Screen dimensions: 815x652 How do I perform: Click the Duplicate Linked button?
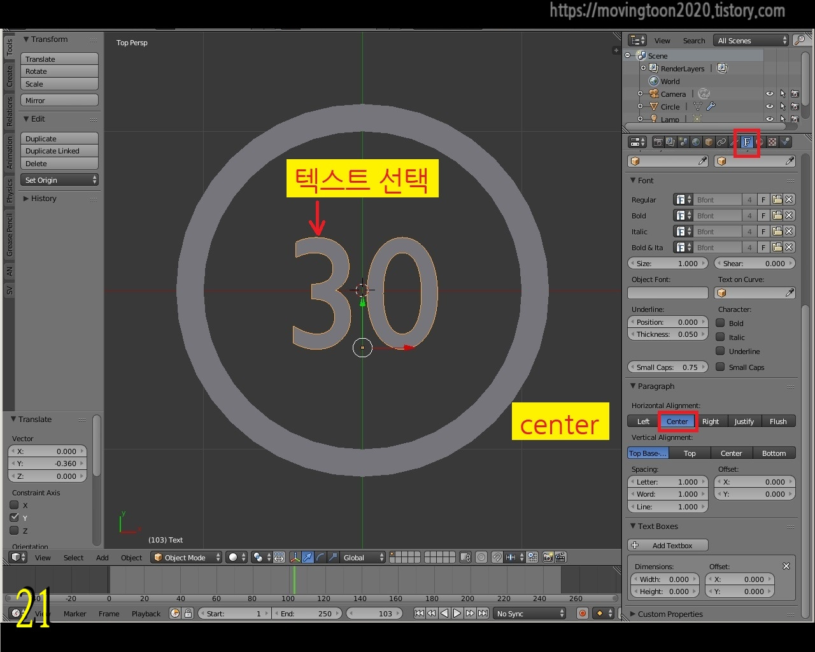(59, 151)
